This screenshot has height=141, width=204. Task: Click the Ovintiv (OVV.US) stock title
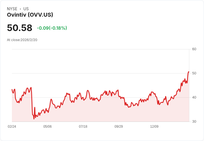click(x=30, y=15)
